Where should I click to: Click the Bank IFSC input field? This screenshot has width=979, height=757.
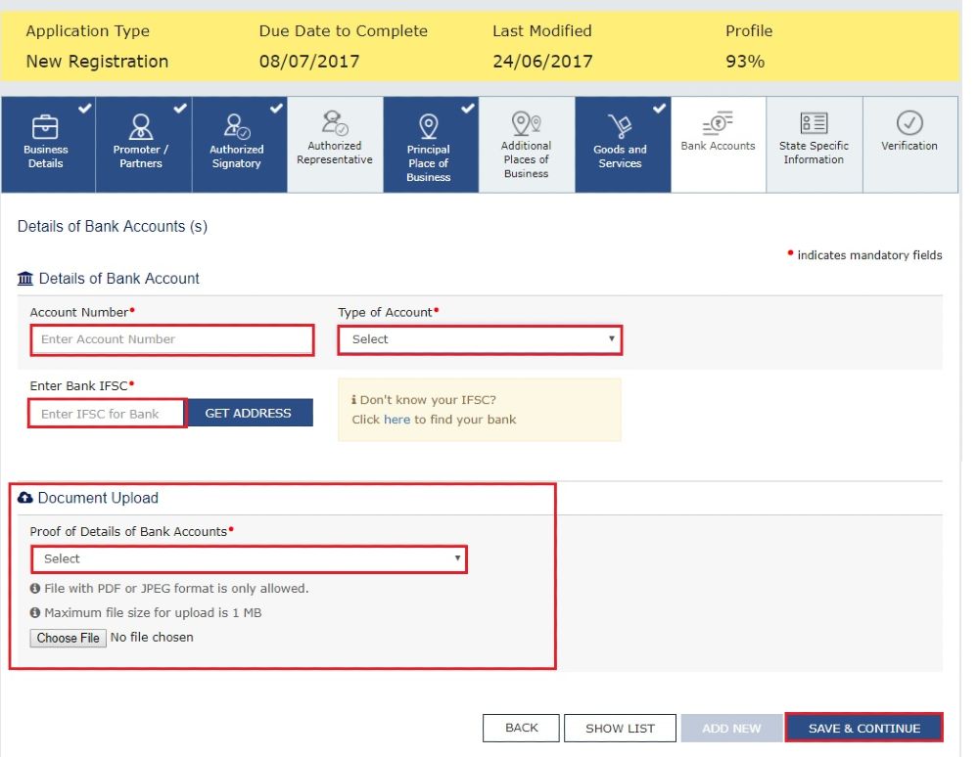(108, 414)
